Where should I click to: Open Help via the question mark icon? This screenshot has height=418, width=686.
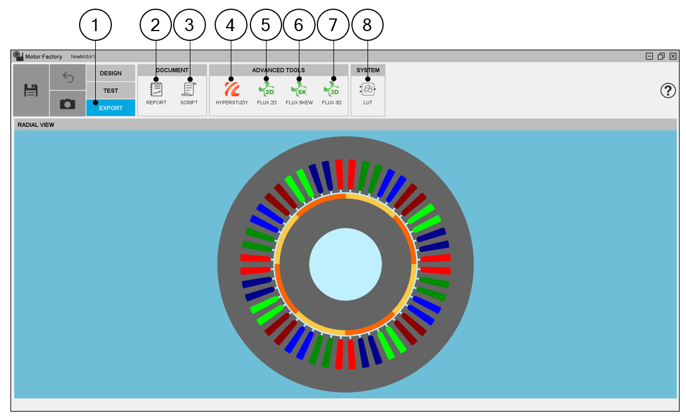[x=668, y=91]
